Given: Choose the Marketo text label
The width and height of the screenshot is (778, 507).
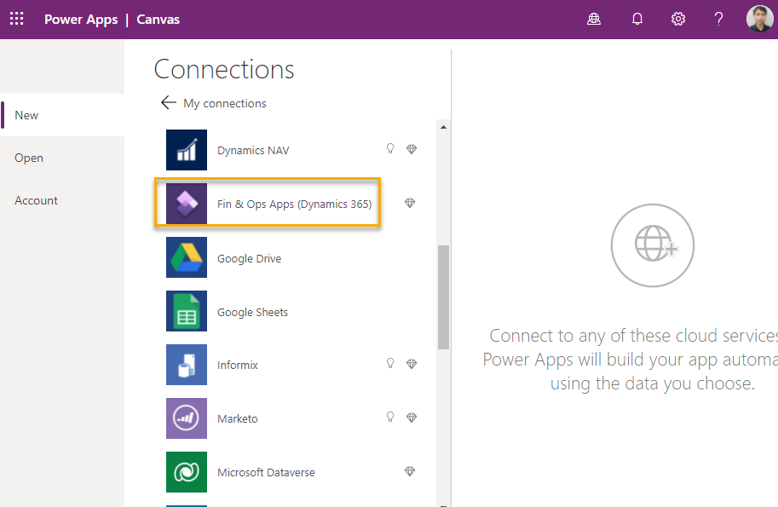Looking at the screenshot, I should 237,418.
